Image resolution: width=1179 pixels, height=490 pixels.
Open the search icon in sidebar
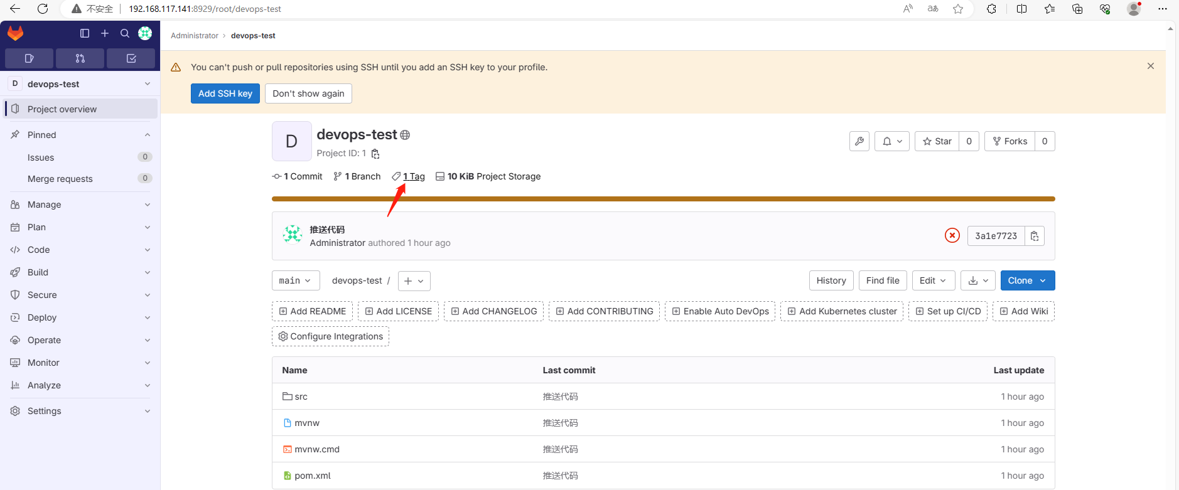click(125, 33)
